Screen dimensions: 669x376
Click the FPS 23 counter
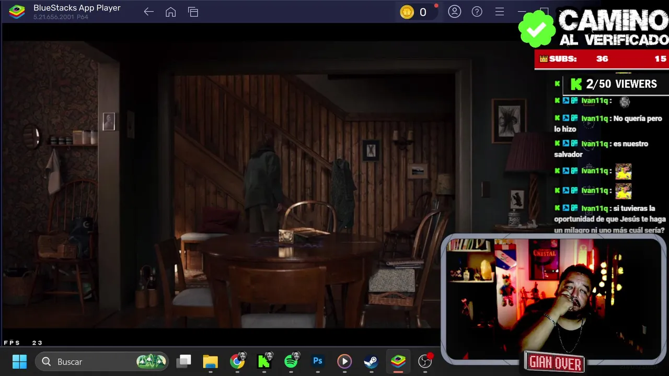point(24,343)
